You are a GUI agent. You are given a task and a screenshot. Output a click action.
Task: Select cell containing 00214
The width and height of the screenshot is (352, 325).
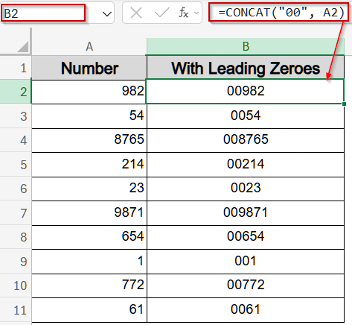246,165
